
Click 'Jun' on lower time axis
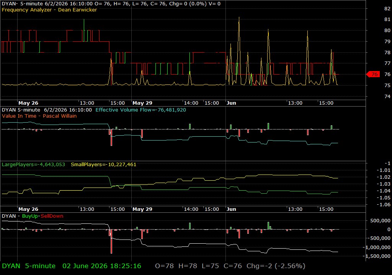point(231,209)
